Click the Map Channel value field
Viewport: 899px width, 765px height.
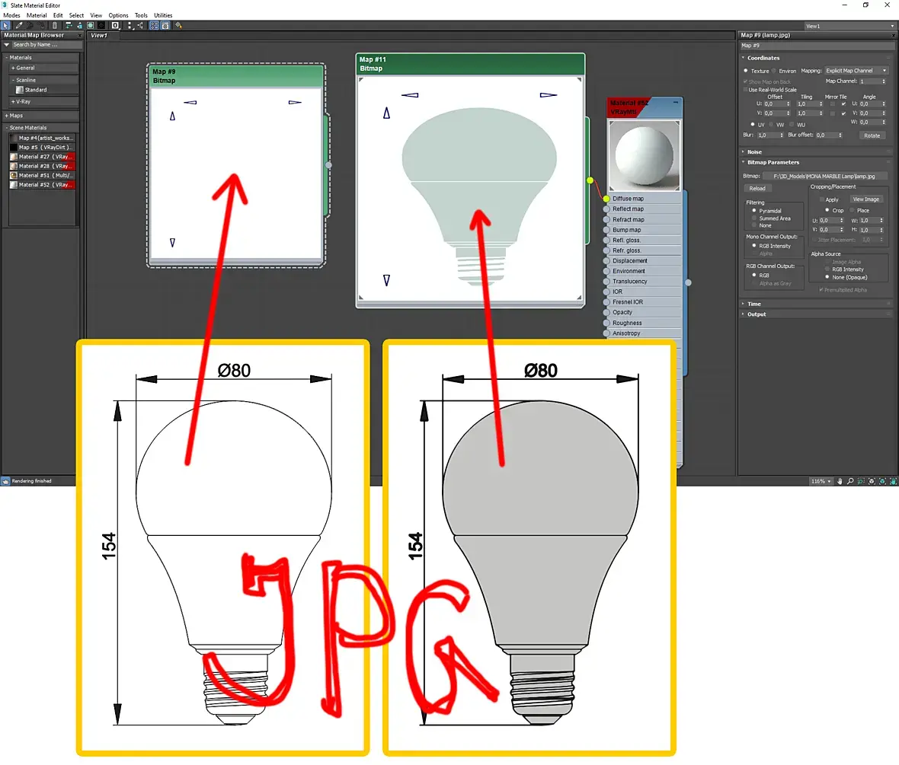click(870, 81)
